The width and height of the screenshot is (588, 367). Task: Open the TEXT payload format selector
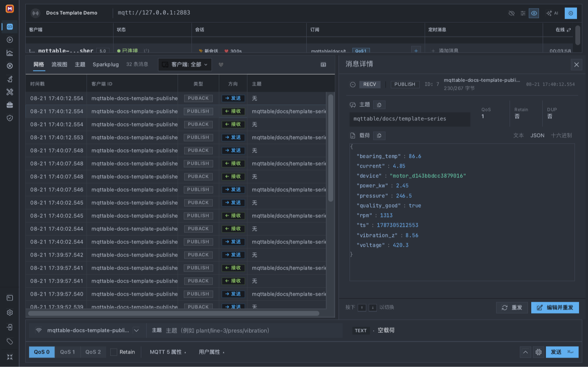pos(361,331)
